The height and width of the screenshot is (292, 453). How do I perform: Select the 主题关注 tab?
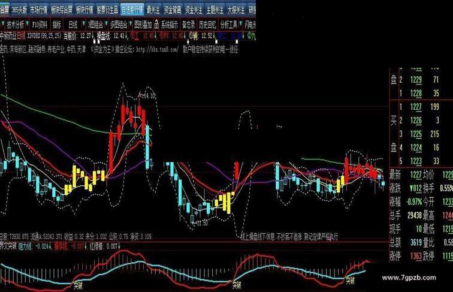[215, 10]
